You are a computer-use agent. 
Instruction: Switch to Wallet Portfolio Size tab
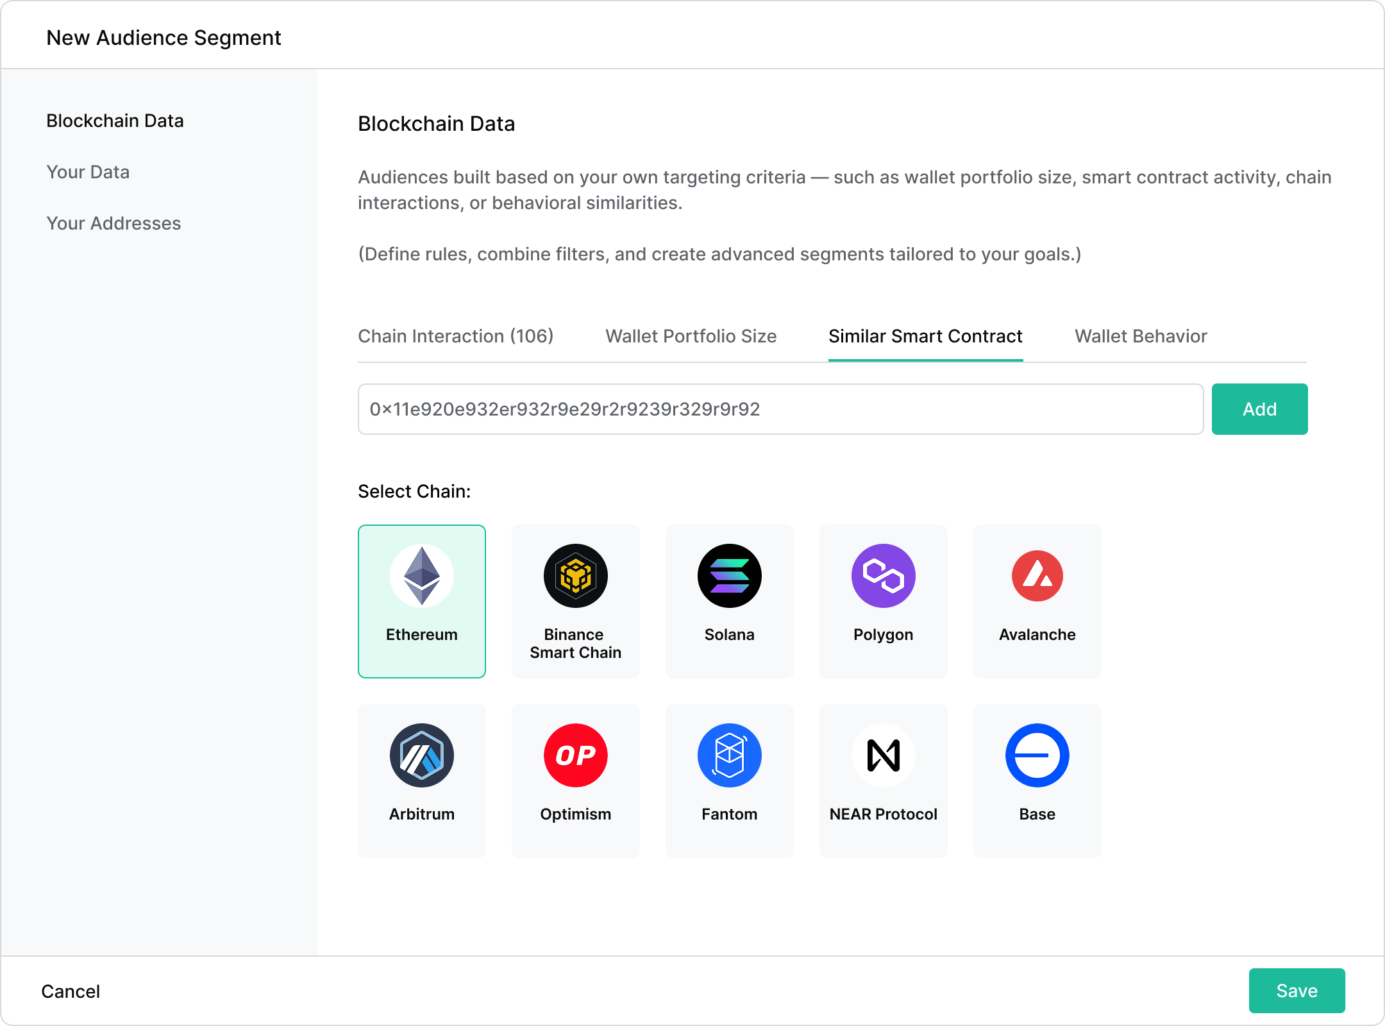click(x=691, y=336)
